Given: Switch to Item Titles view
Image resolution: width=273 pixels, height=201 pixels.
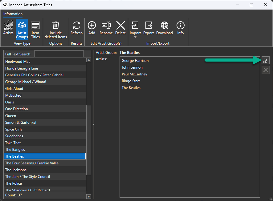Looking at the screenshot, I should [x=35, y=30].
